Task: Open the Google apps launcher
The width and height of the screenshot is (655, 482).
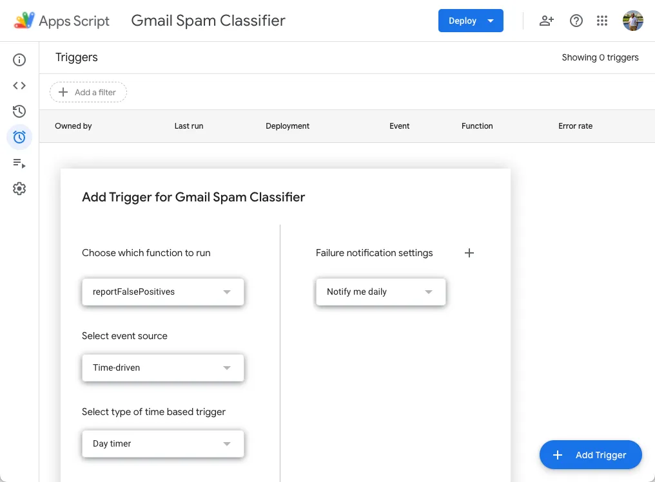Action: [x=602, y=20]
